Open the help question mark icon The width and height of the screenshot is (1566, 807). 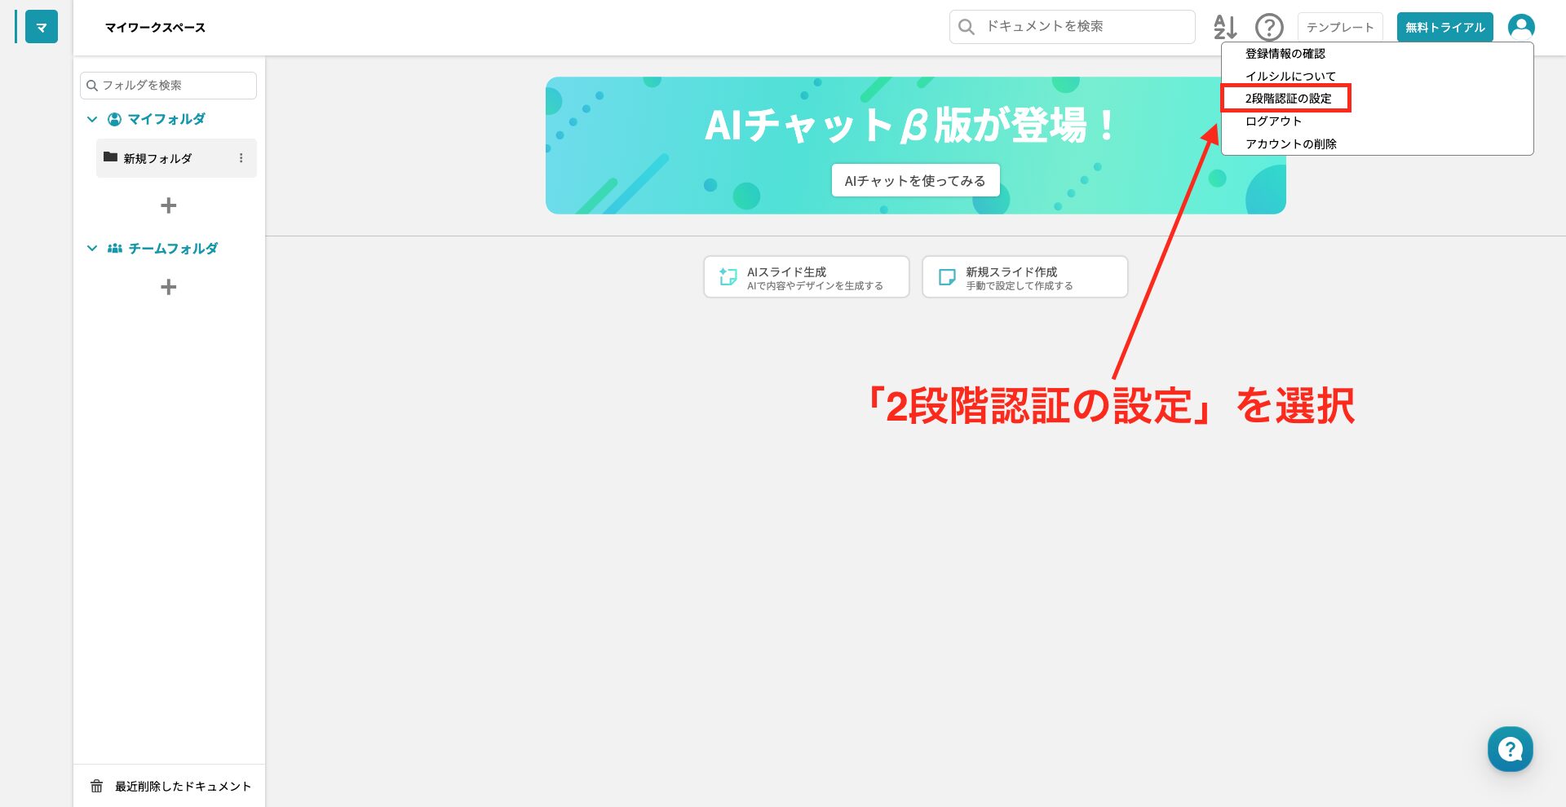pos(1269,27)
